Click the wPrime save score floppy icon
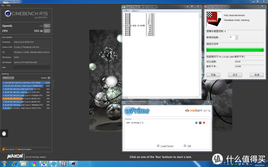268x167 pixels. (x=200, y=123)
